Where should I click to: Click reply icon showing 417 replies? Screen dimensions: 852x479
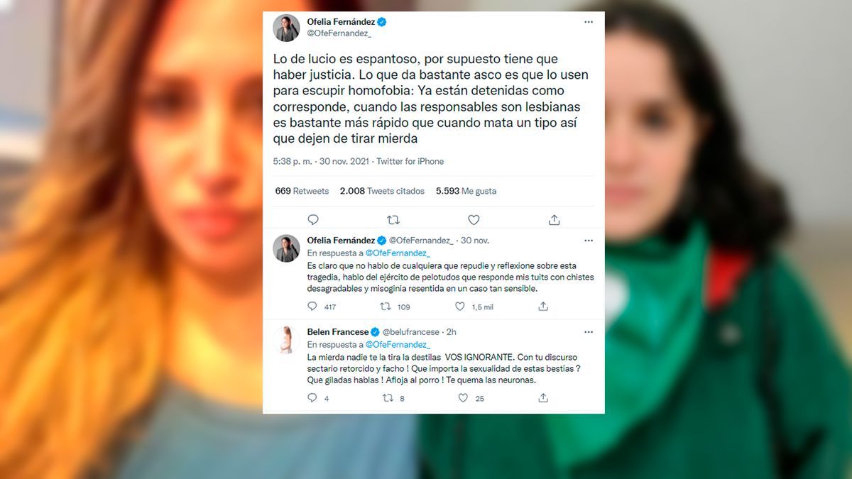312,307
